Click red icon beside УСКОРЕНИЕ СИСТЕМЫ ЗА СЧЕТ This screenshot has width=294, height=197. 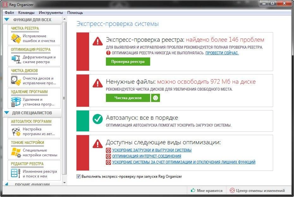pos(108,162)
